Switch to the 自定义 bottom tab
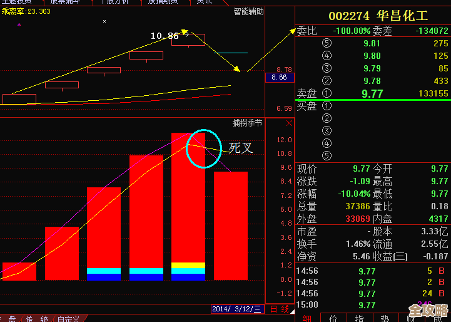 [68, 318]
